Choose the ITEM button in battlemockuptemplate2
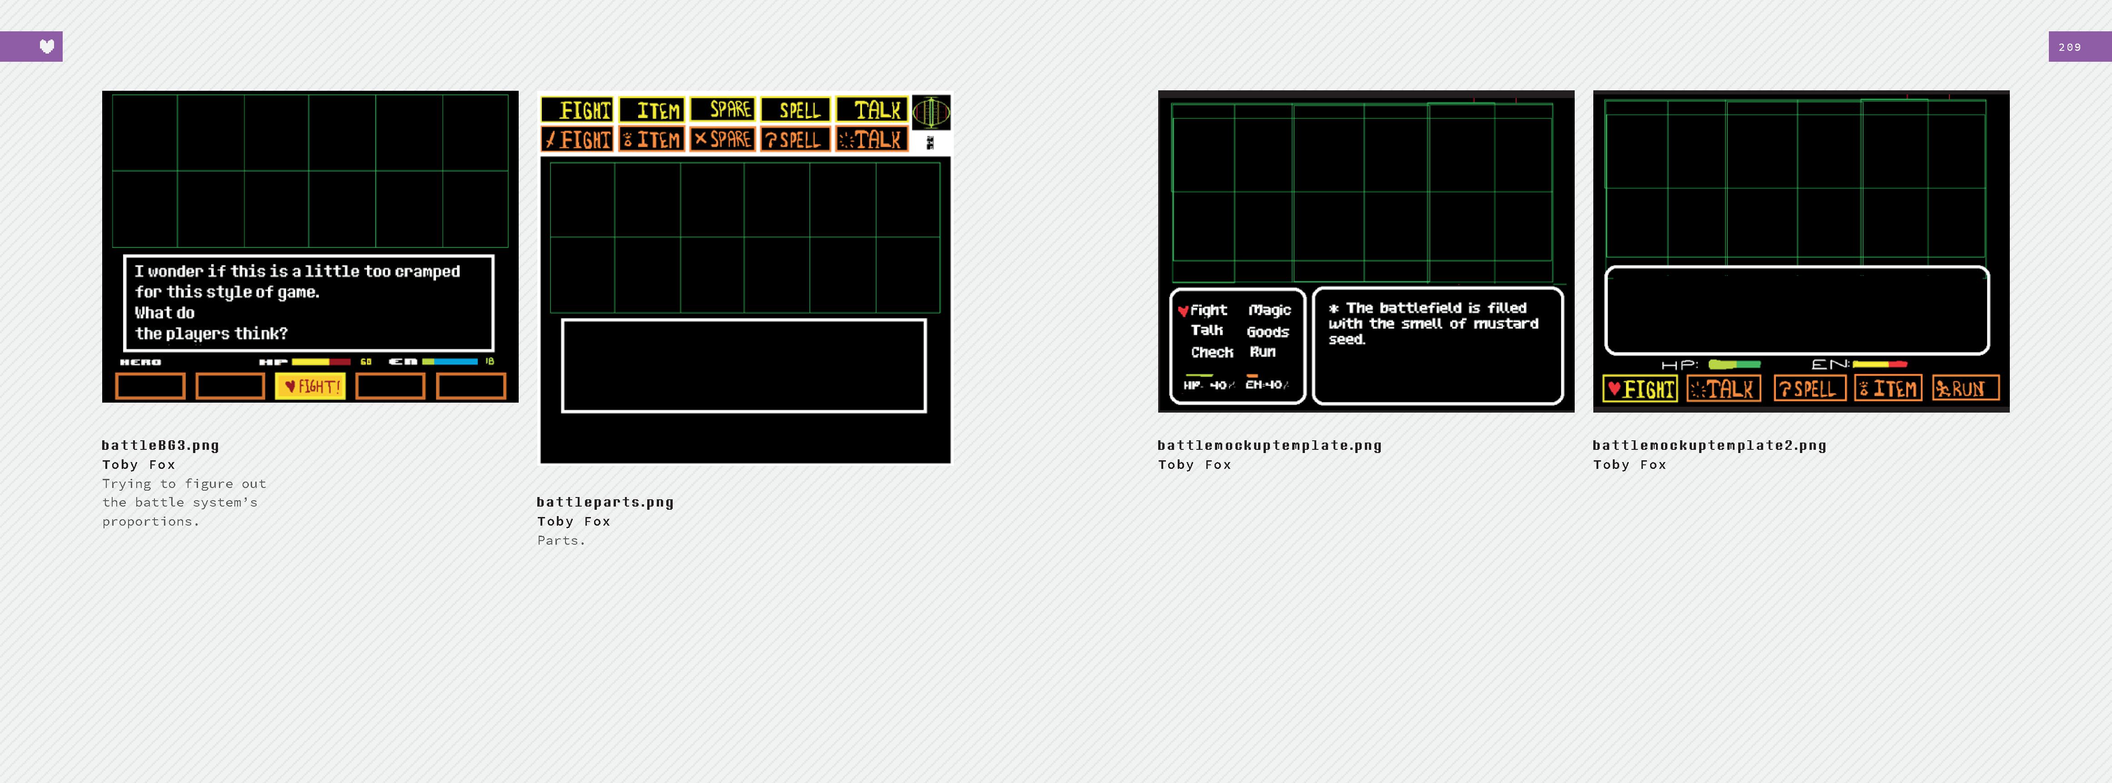 (1888, 388)
